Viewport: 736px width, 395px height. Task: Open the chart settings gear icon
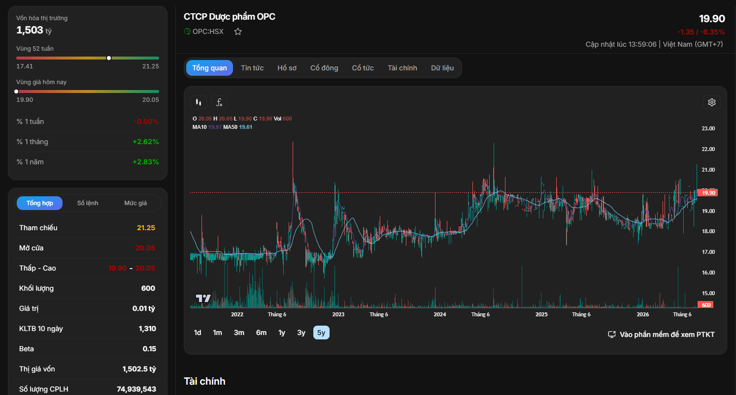tap(712, 102)
